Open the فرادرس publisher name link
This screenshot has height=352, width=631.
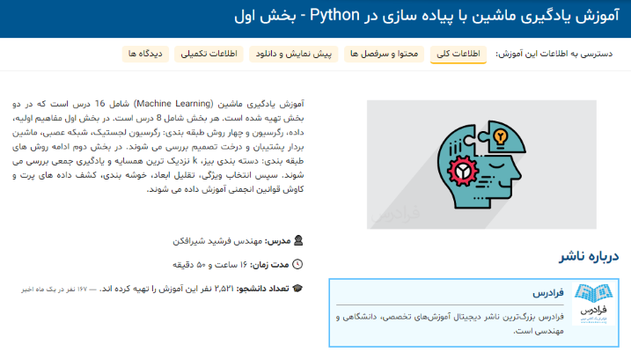pyautogui.click(x=547, y=293)
